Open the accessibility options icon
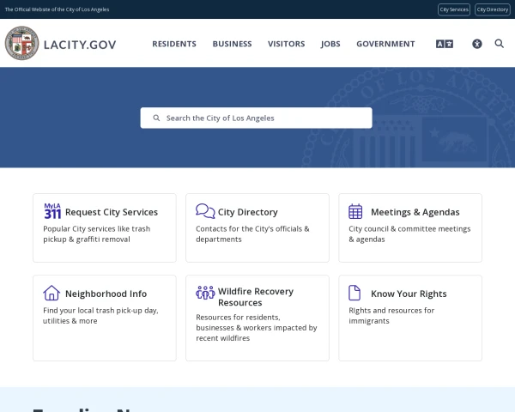Viewport: 515px width, 412px height. (x=477, y=44)
